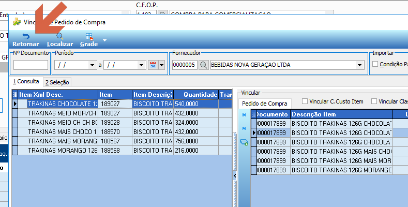This screenshot has height=207, width=408.
Task: Expand the arrow next to the calendar icon
Action: point(161,65)
